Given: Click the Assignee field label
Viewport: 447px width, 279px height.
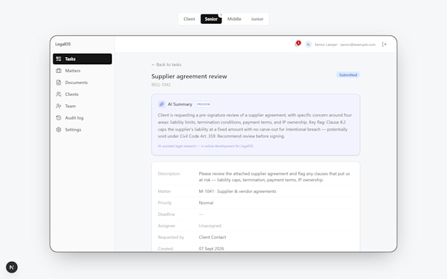Looking at the screenshot, I should [166, 226].
